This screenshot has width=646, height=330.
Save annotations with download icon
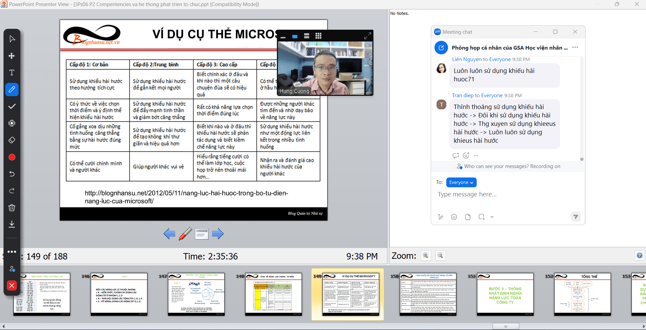12,224
